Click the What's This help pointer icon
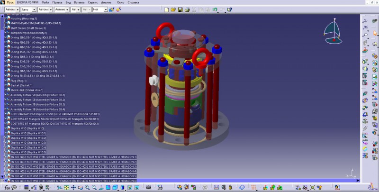 (x=229, y=9)
